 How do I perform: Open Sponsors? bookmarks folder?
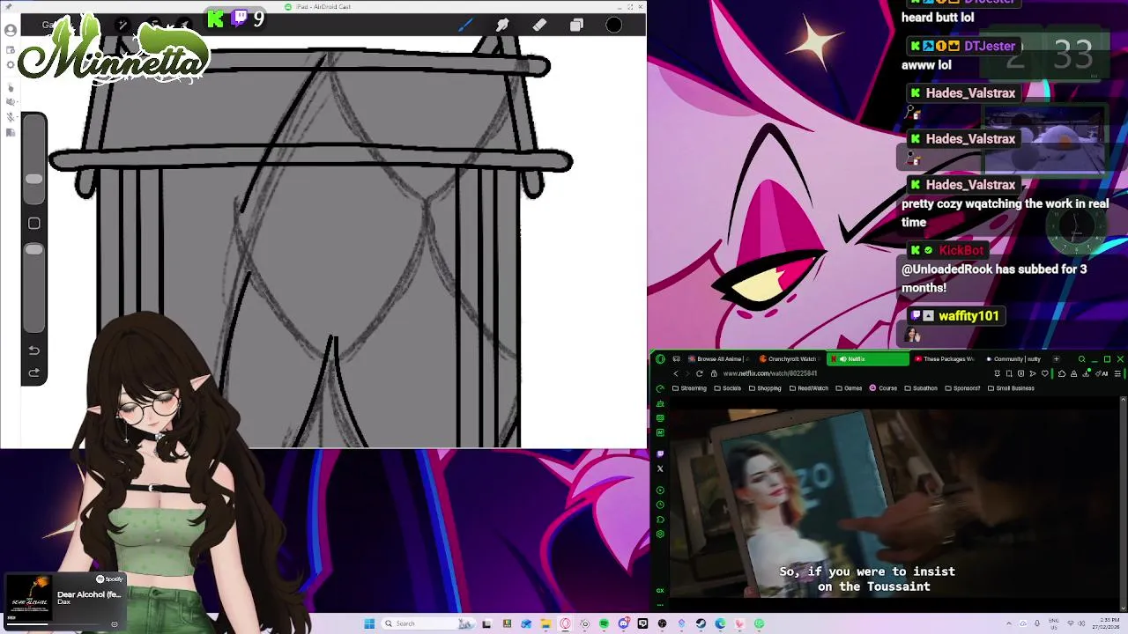tap(962, 388)
